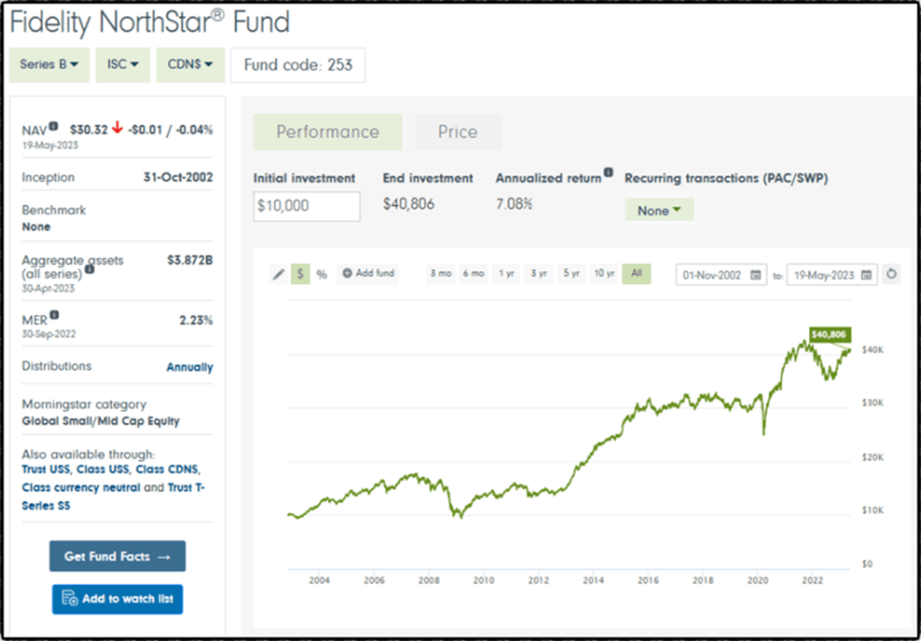Open the Annually distributions link

(x=190, y=367)
